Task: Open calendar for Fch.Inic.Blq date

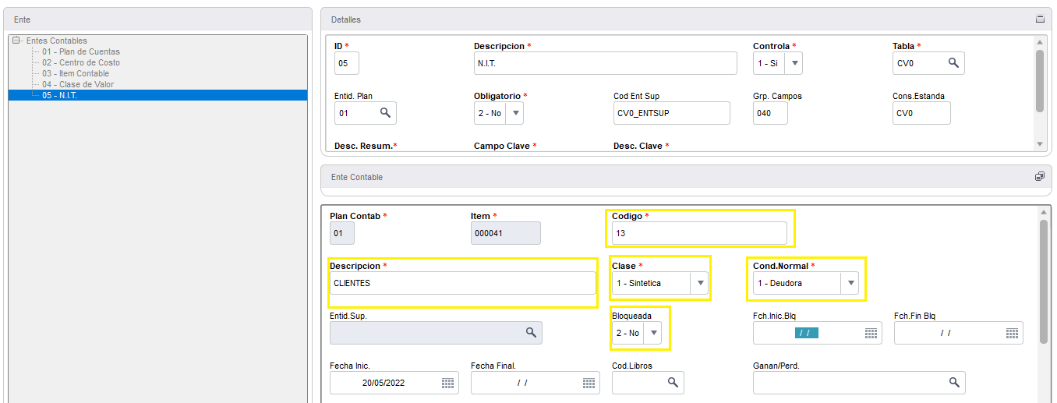Action: [871, 334]
